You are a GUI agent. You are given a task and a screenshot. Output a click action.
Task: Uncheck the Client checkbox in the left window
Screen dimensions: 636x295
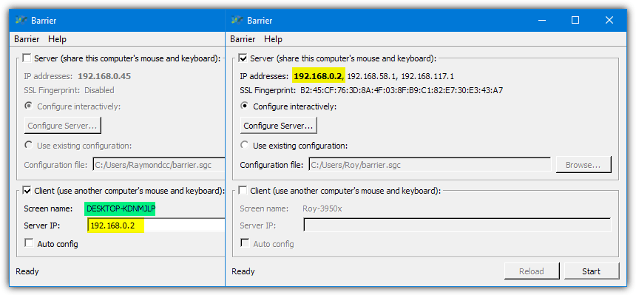click(27, 190)
